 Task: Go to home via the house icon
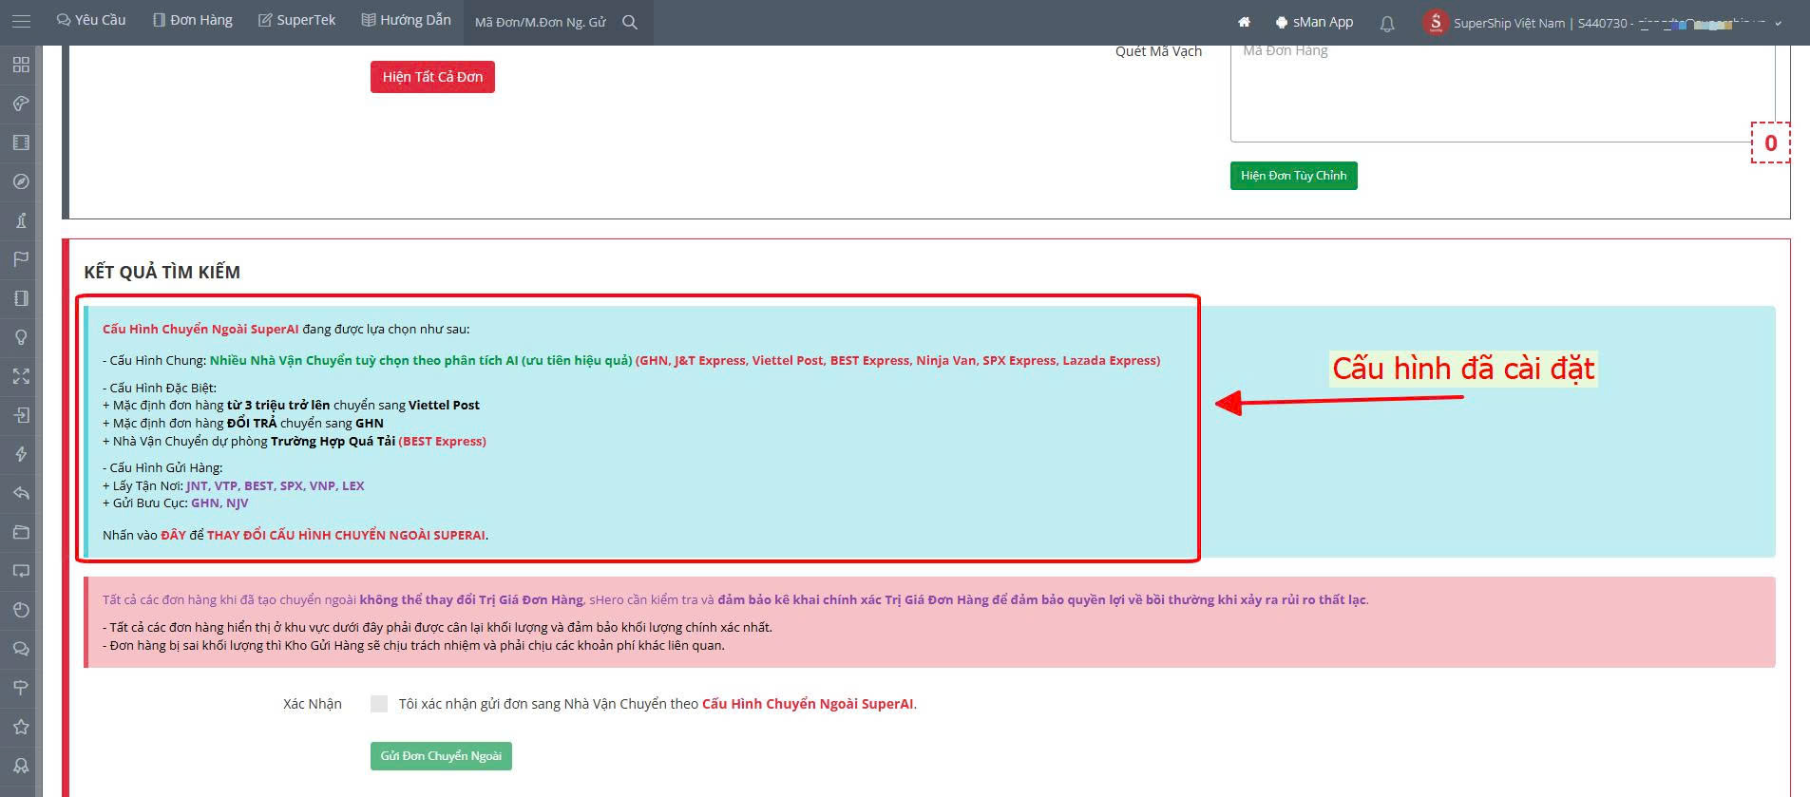(x=1244, y=22)
